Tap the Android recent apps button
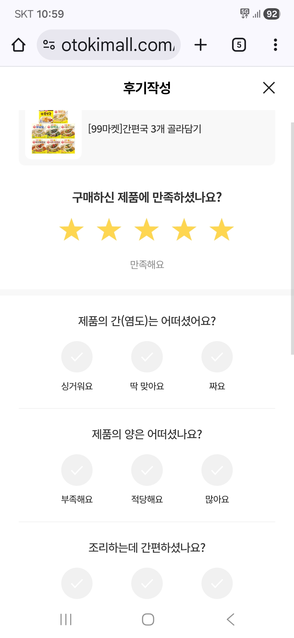This screenshot has height=638, width=294. 66,619
